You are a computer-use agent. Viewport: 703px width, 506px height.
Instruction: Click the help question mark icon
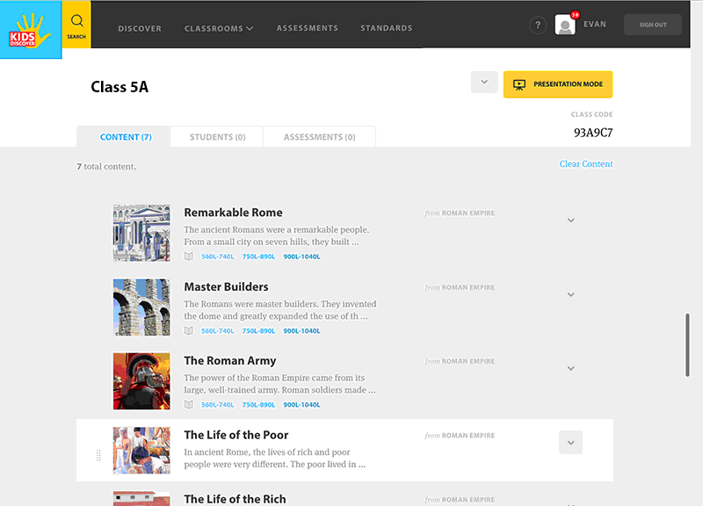pos(538,25)
